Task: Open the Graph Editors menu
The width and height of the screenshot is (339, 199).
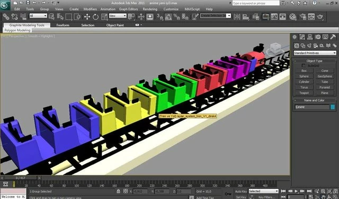Action: (128, 9)
